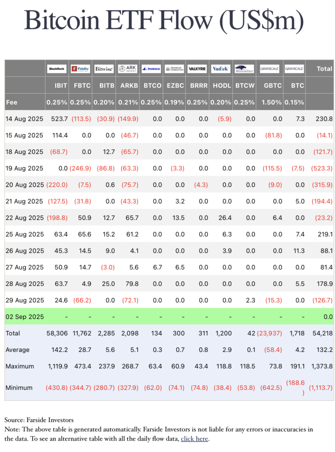Select the BTCW ticker header

coord(245,86)
